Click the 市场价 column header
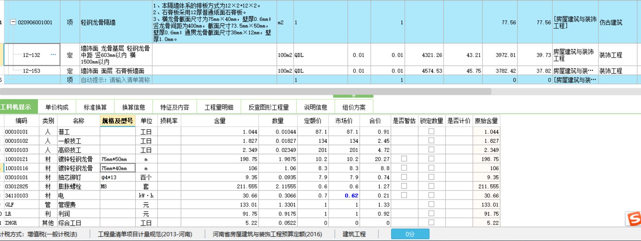 (x=344, y=121)
